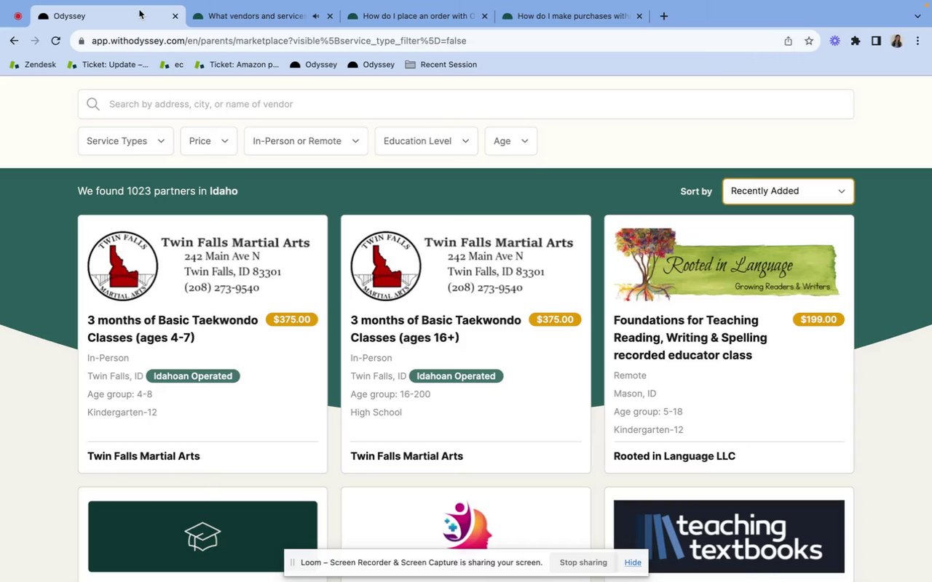The height and width of the screenshot is (582, 932).
Task: Open a new browser tab
Action: (663, 16)
